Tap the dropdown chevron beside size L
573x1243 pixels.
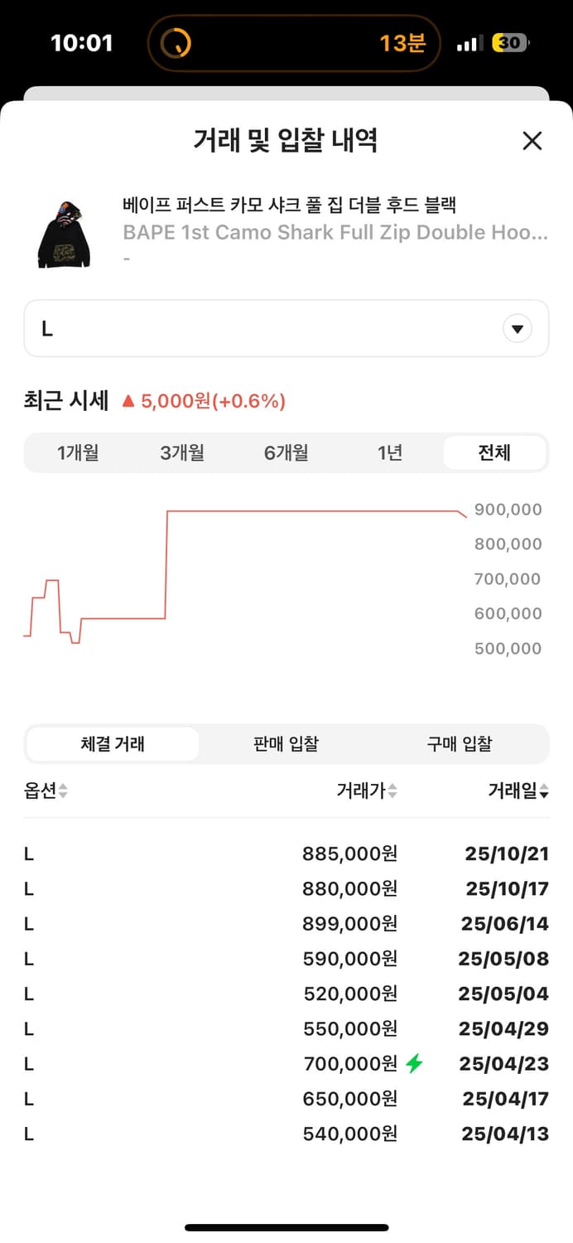pos(518,328)
